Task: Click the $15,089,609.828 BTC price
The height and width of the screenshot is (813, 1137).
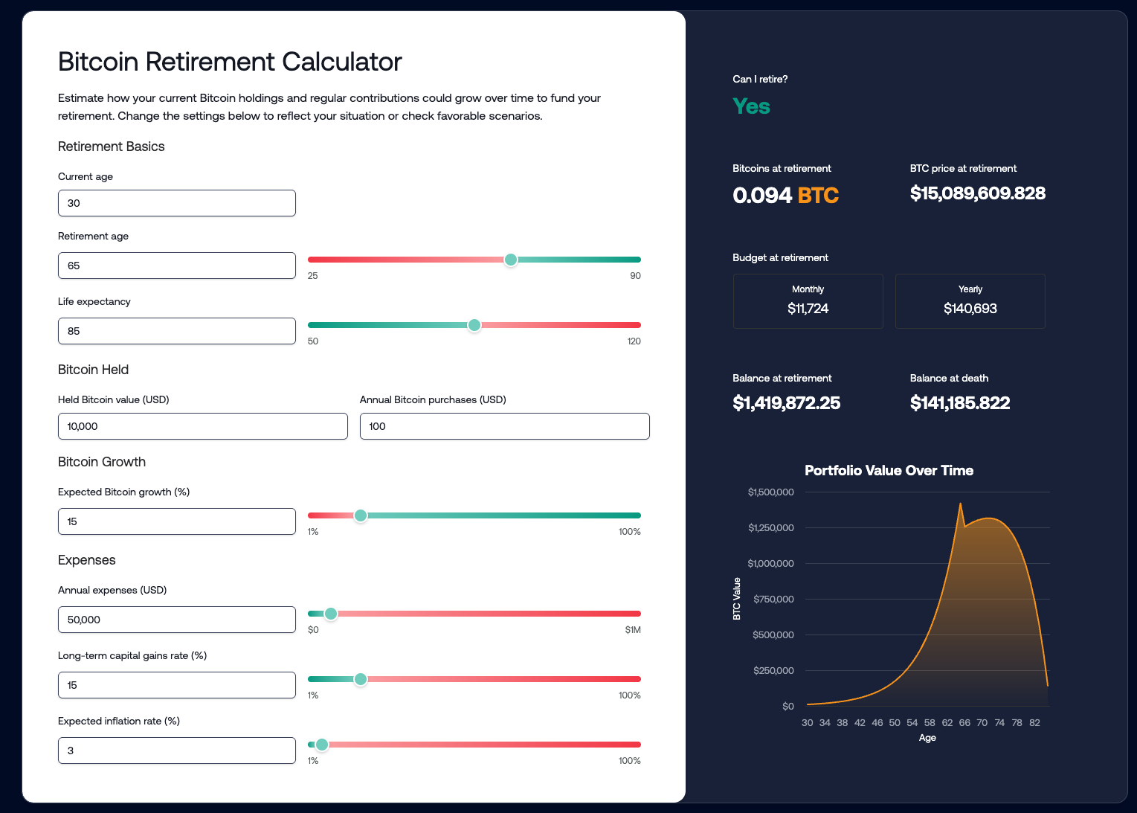Action: [978, 193]
